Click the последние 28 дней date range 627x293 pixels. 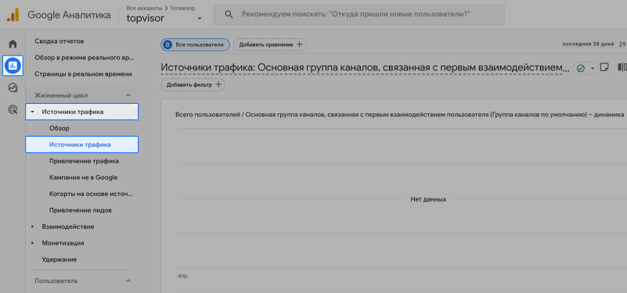pos(588,44)
